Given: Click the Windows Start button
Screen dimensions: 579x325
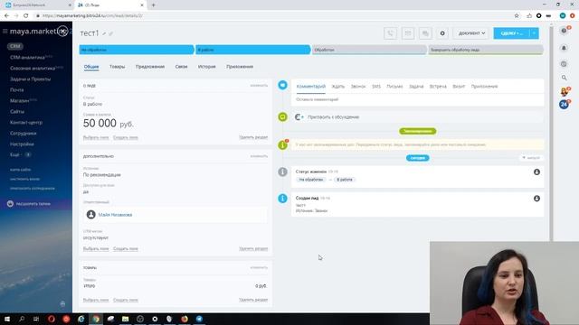Looking at the screenshot, I should click(7, 319).
